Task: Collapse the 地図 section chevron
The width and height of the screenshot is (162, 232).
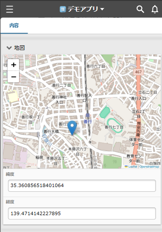Action: click(9, 48)
